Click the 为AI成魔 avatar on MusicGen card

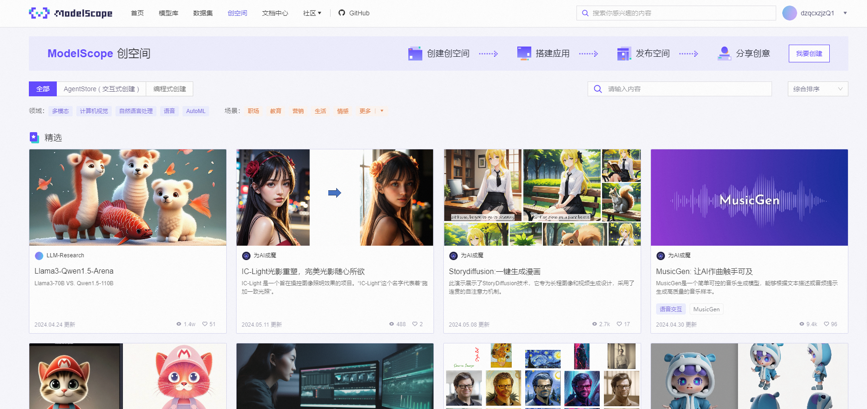click(661, 255)
